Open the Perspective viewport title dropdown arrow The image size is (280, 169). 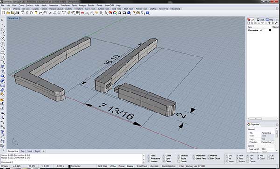tap(20, 18)
